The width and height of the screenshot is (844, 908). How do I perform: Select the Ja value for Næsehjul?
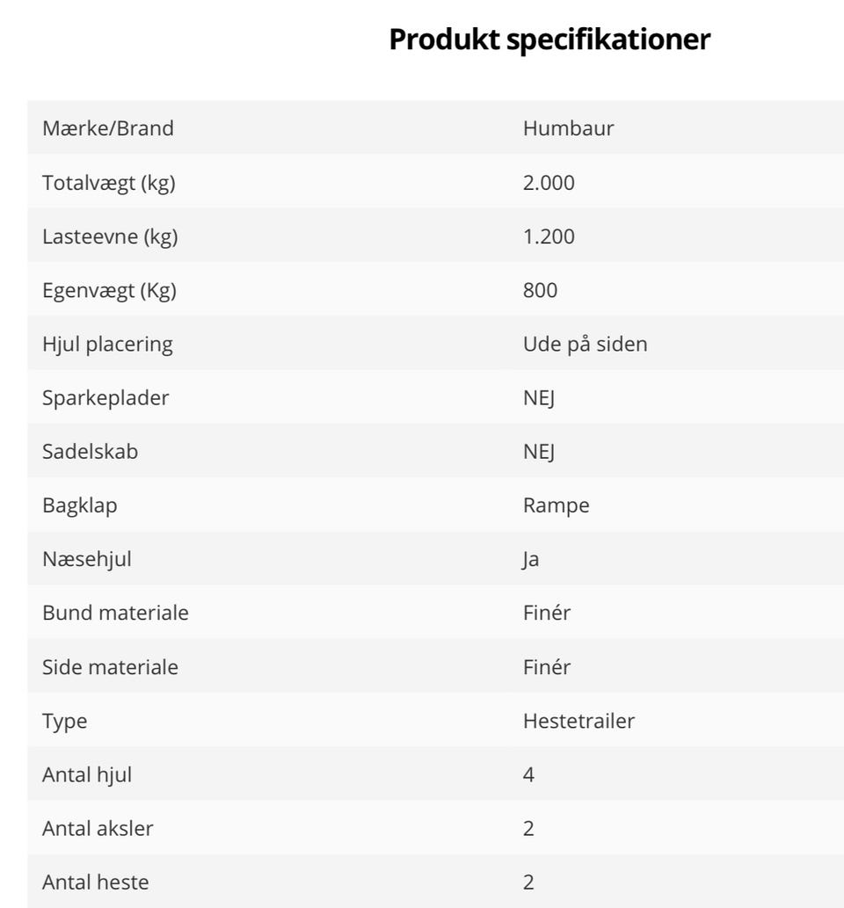pos(531,559)
